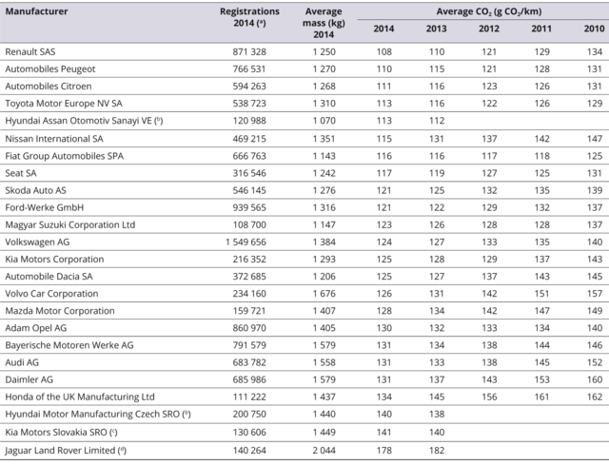Click Ford-Werke registrations 939 565
Screen dimensions: 609x465
(249, 207)
